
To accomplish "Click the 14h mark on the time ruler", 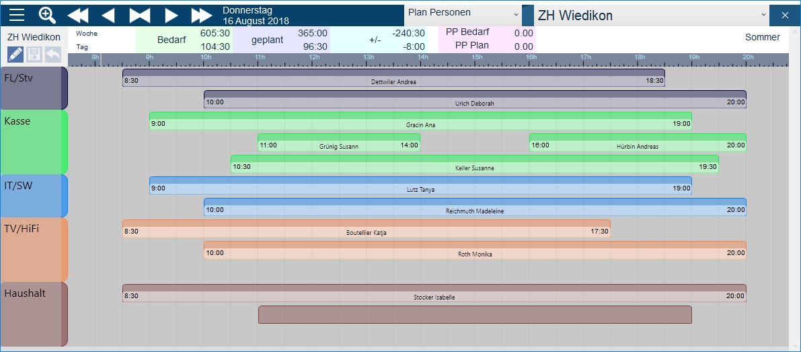I will (x=423, y=59).
